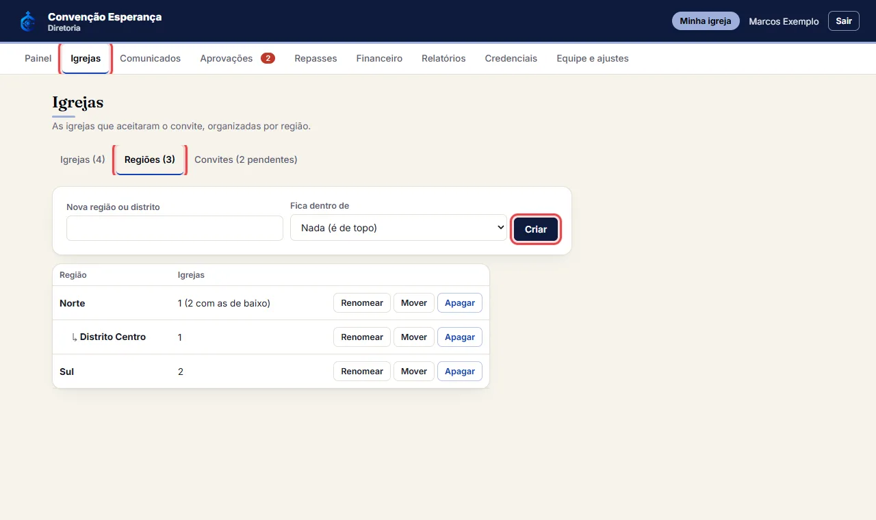Switch to the Igrejas (4) subtab

(83, 160)
